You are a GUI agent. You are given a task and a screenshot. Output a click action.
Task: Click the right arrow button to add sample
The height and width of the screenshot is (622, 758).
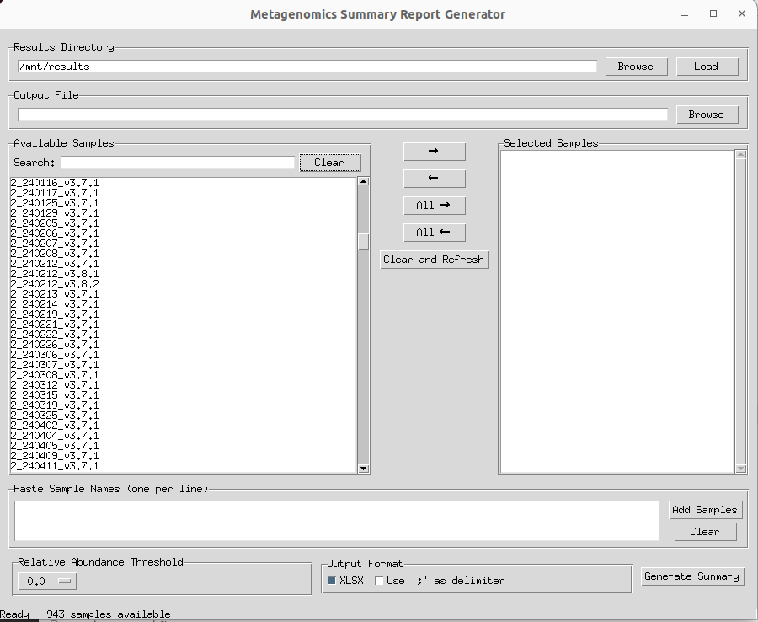coord(434,152)
